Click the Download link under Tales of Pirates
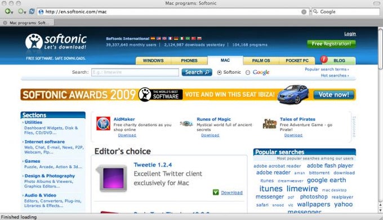The width and height of the screenshot is (383, 220). (x=293, y=135)
